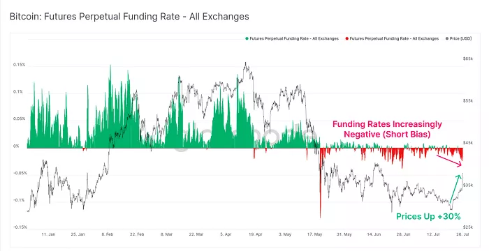Viewport: 489px width, 251px height.
Task: Click the 'Prices Up +30%' annotation
Action: (428, 216)
